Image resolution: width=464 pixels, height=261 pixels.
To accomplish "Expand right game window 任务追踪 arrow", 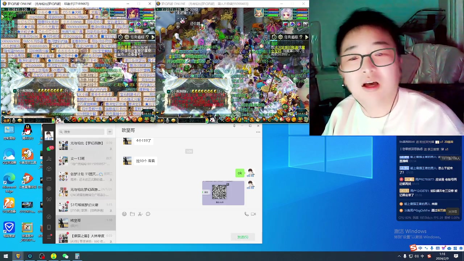I will [x=307, y=37].
